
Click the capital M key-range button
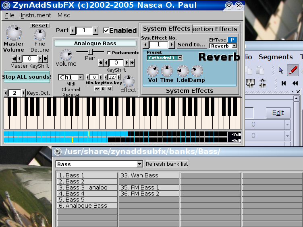[110, 89]
